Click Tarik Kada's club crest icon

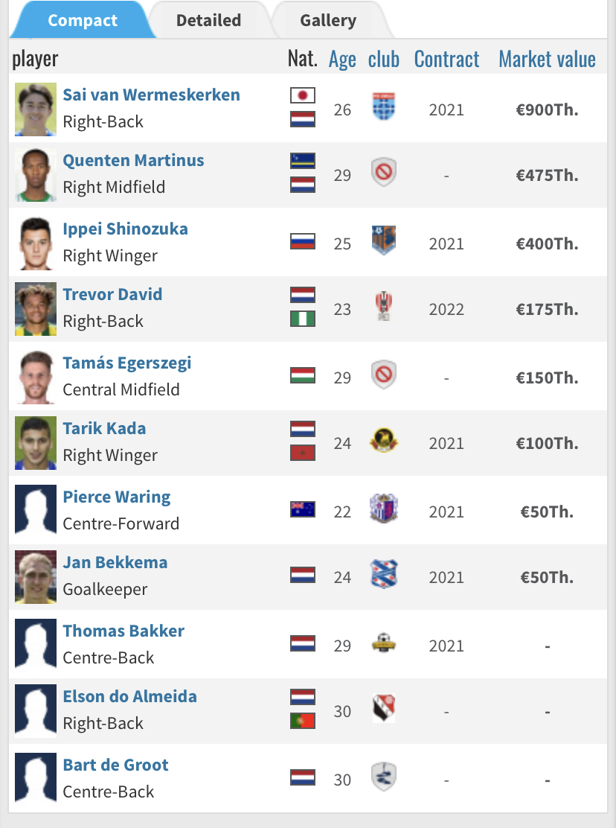coord(384,442)
